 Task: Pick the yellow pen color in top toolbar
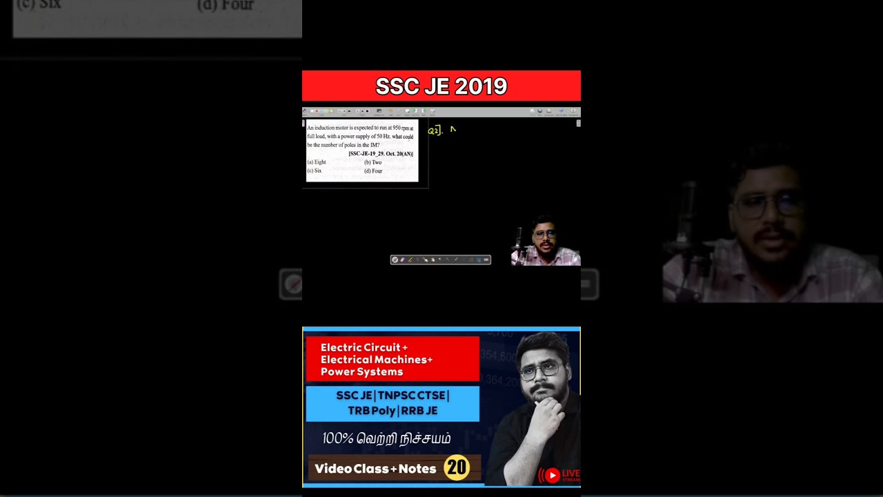coord(331,110)
